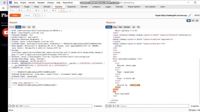Click the Burp Suite logo icon in title bar
The height and width of the screenshot is (112, 200).
point(10,2)
